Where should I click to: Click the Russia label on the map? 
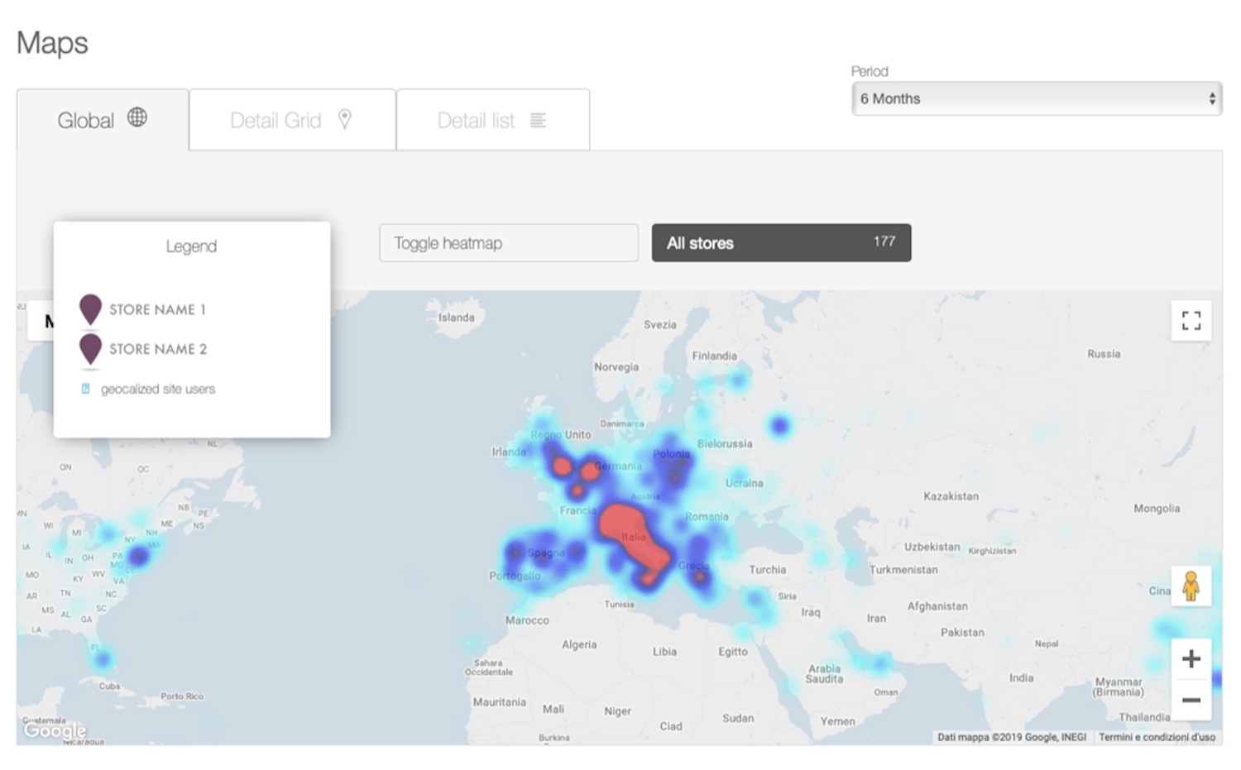[x=1104, y=354]
